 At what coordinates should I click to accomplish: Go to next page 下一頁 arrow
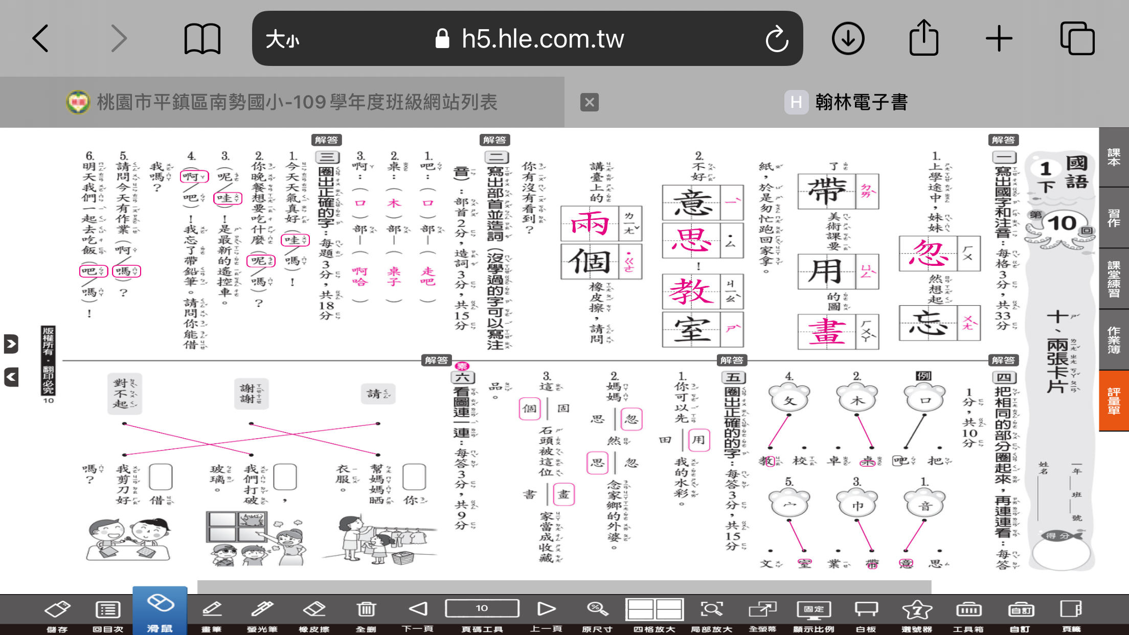tap(418, 615)
